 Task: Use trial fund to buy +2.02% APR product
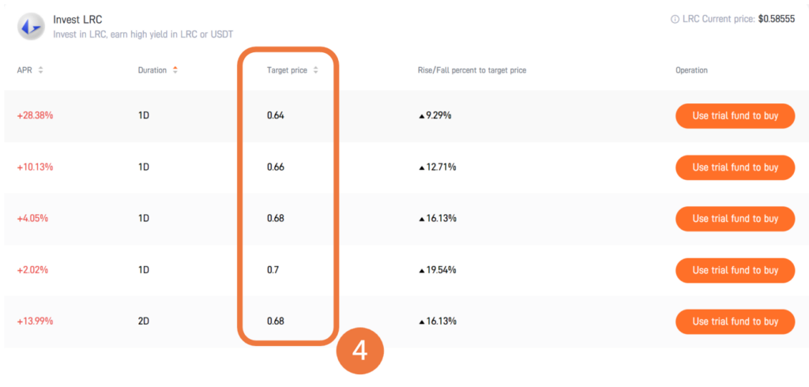[735, 270]
